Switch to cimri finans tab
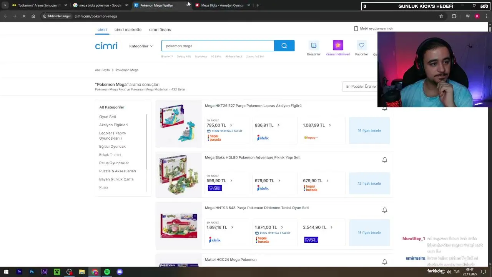492x277 pixels. coord(160,30)
